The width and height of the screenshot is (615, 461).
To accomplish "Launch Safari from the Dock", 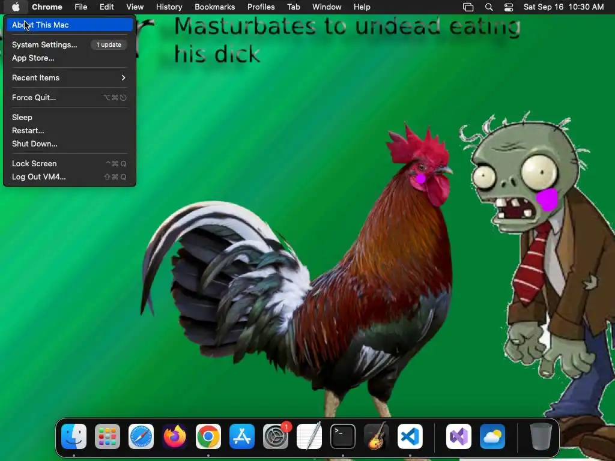I will [141, 436].
